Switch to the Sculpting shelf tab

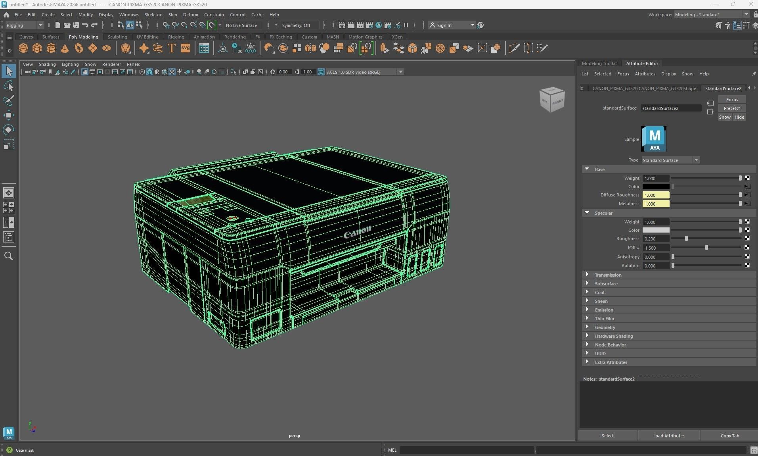(117, 37)
